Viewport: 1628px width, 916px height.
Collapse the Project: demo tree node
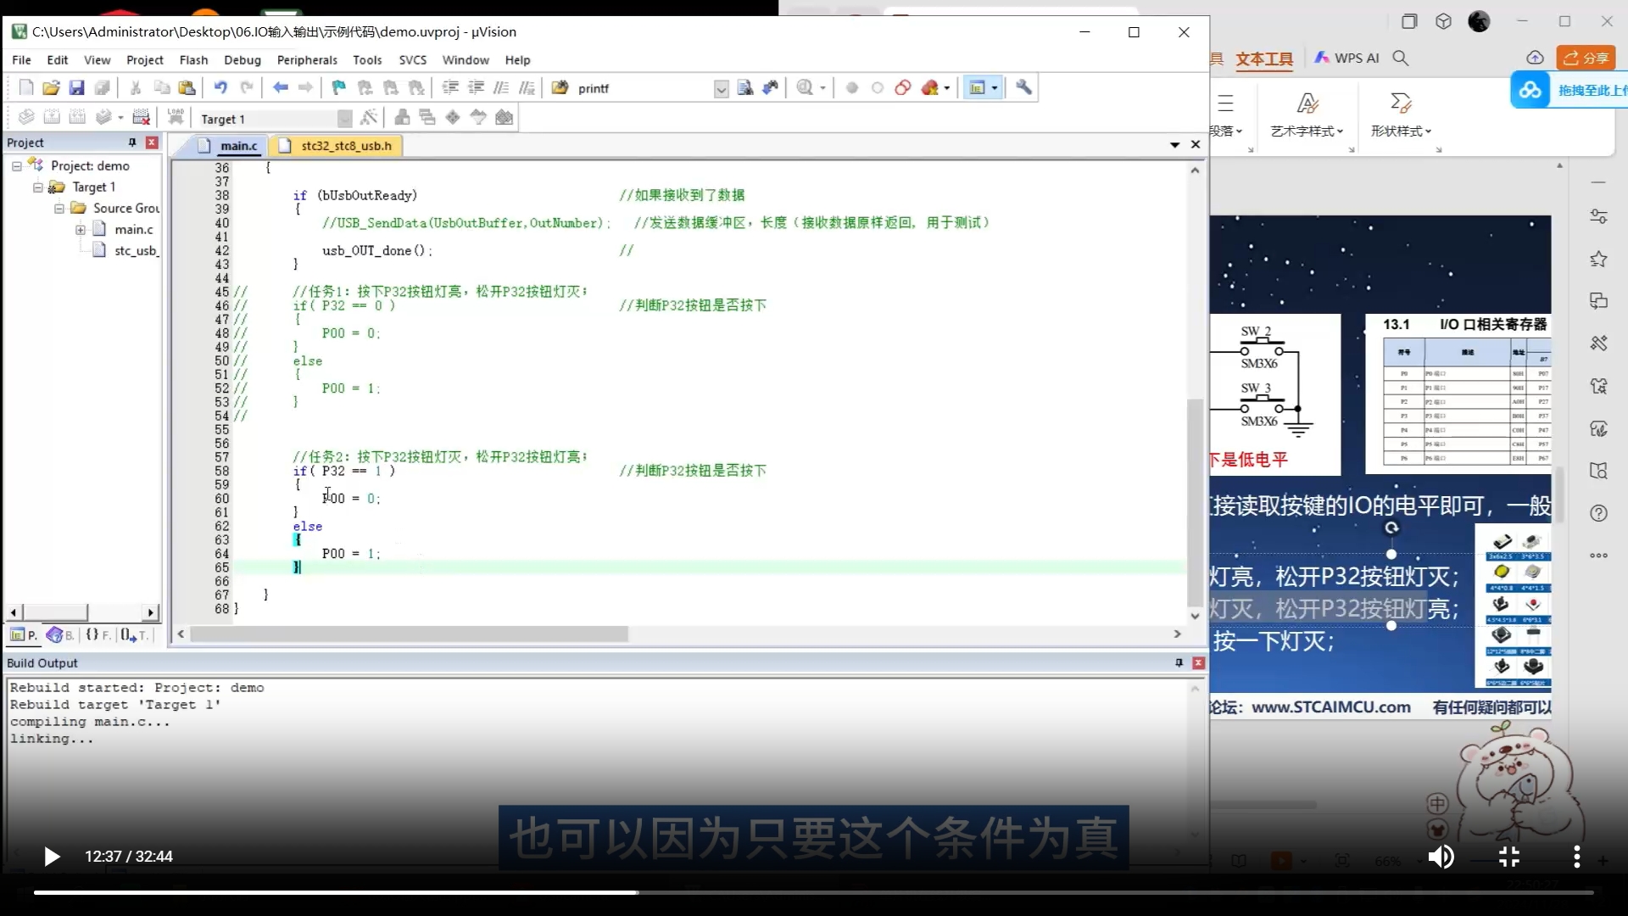pyautogui.click(x=16, y=166)
